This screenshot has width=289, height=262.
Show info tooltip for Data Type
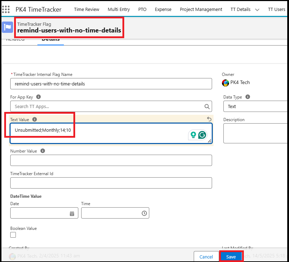click(248, 97)
